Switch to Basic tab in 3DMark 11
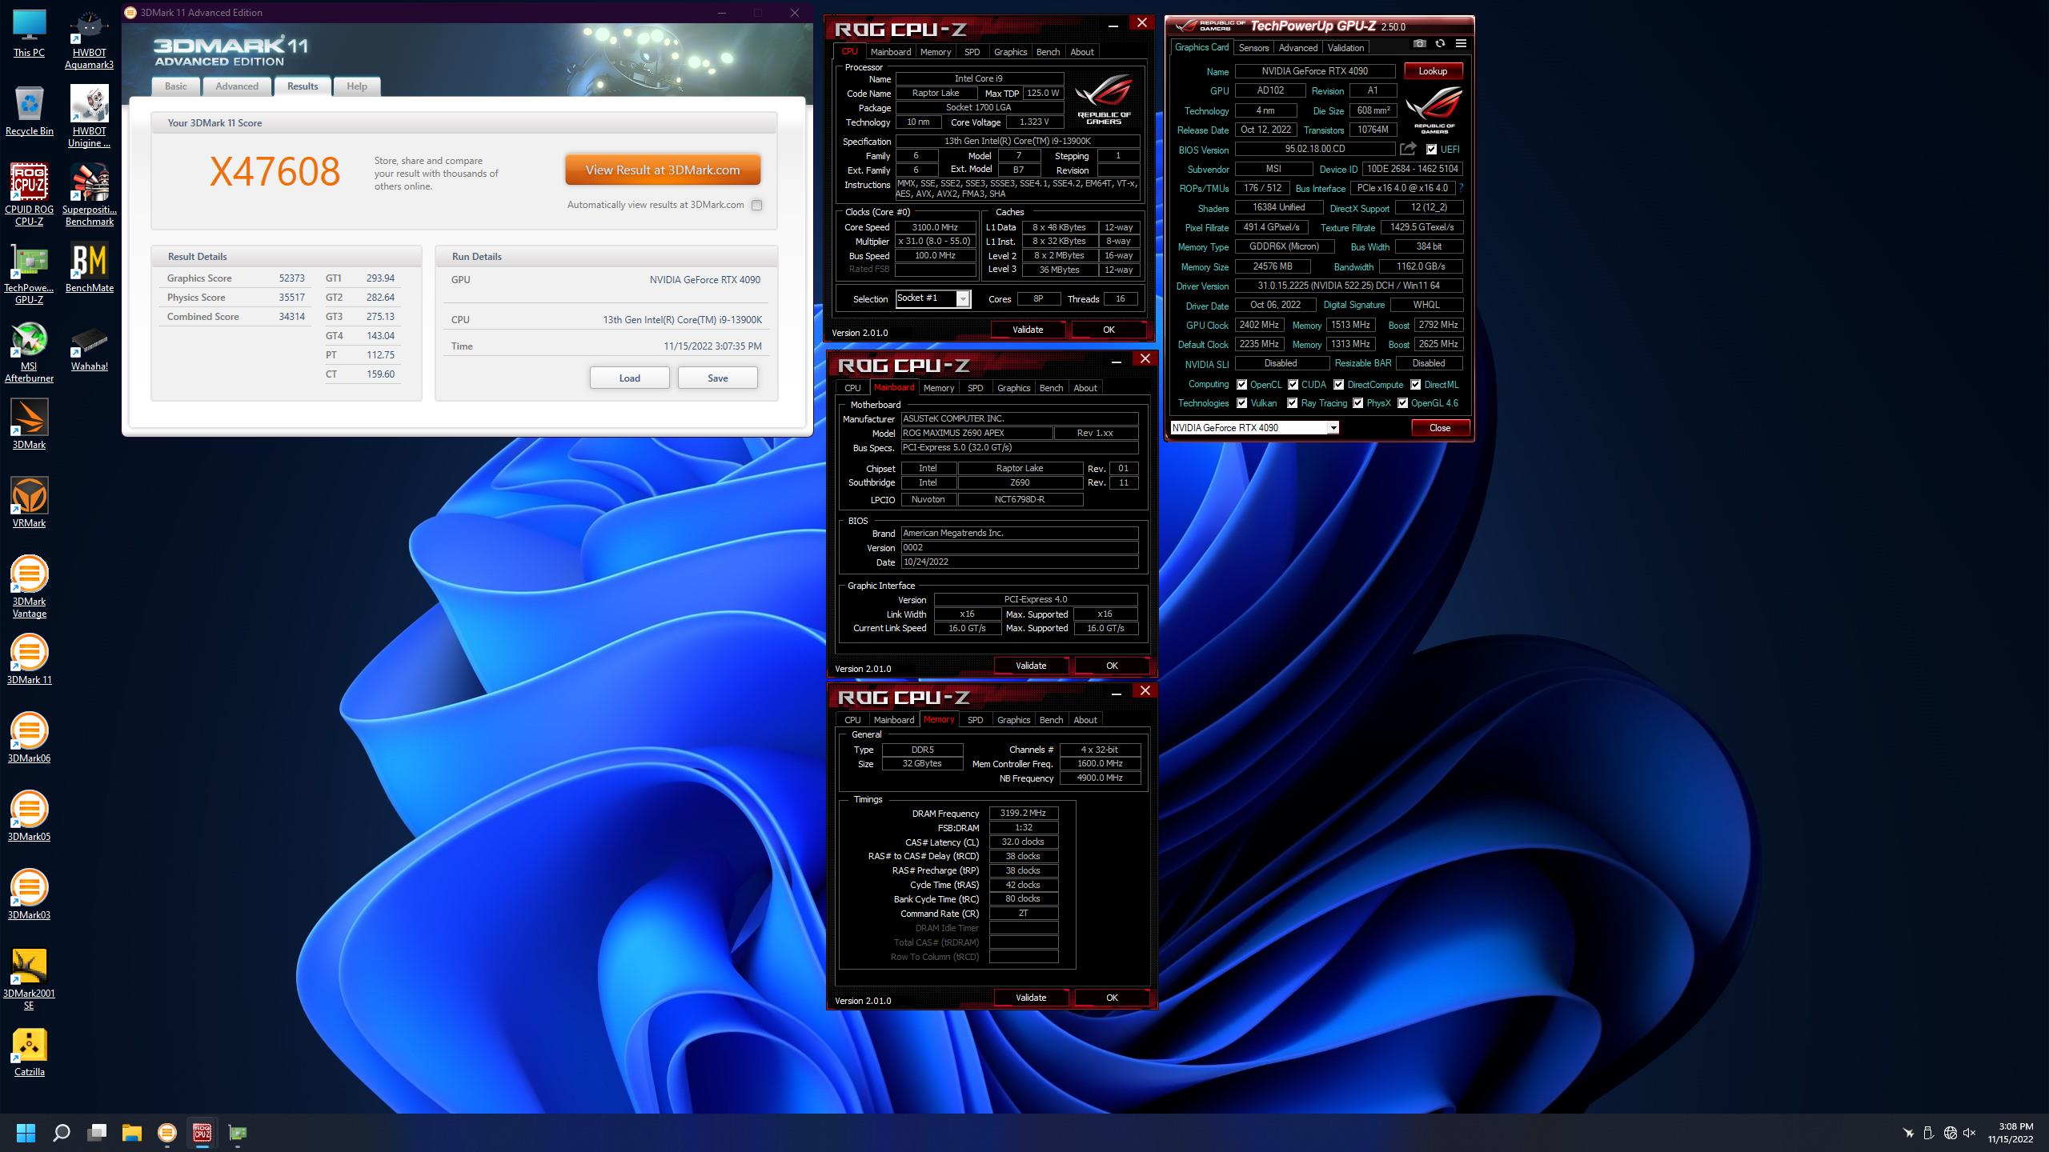The width and height of the screenshot is (2049, 1152). pos(175,86)
